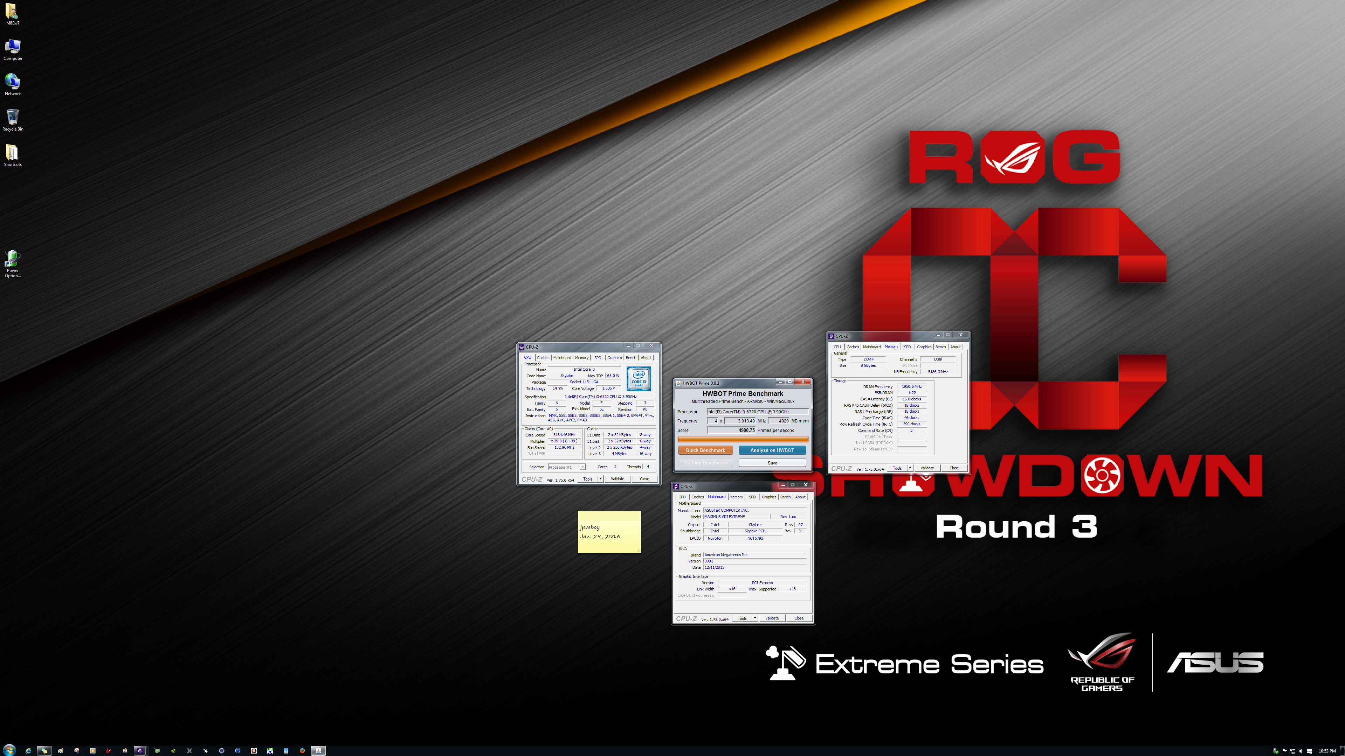
Task: Click the Windows logo tray icon
Action: pos(1310,751)
